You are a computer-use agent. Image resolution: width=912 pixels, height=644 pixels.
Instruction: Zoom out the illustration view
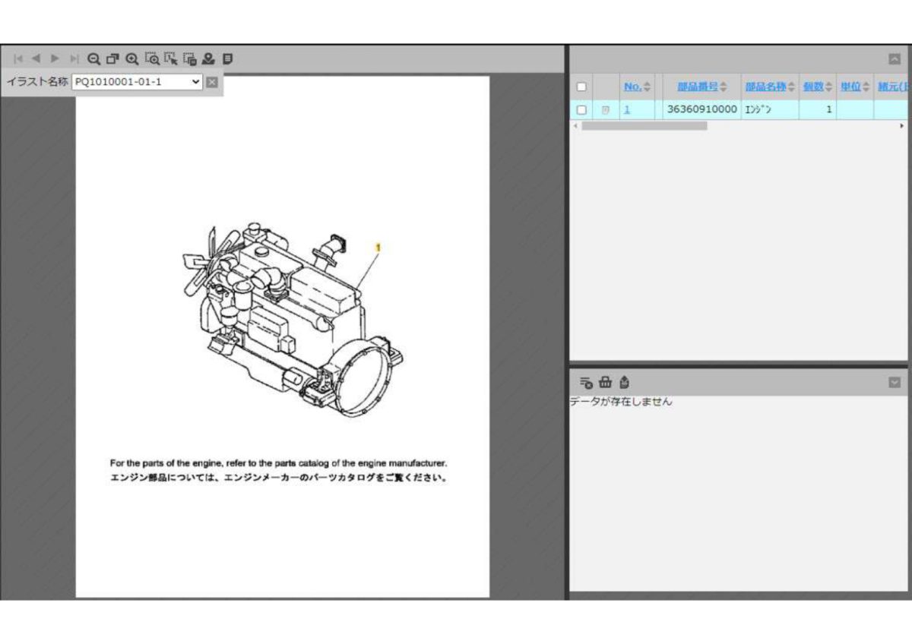94,58
